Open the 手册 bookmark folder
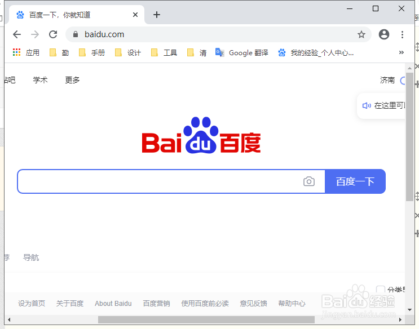419x329 pixels. (x=92, y=52)
